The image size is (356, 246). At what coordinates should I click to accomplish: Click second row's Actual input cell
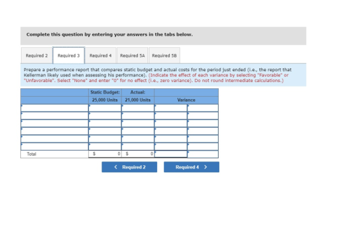point(138,116)
